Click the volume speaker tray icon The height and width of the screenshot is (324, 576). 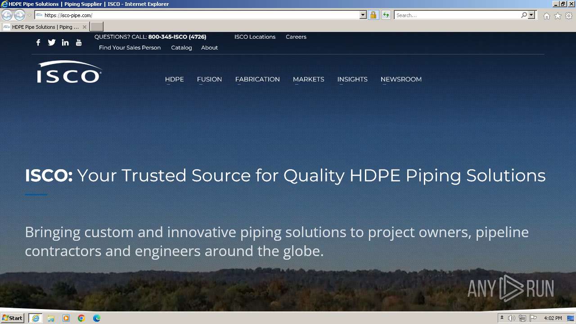[512, 318]
